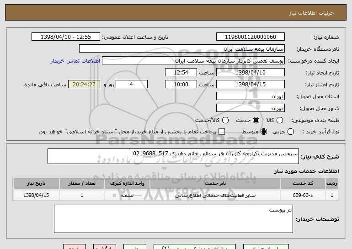Click table need date cell 1398/04/15
This screenshot has width=352, height=249.
pos(36,195)
